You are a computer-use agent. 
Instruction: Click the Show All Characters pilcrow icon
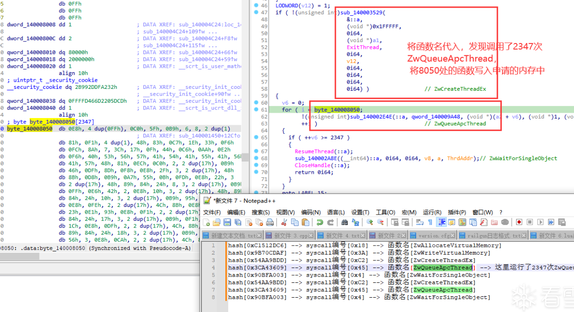pos(430,222)
